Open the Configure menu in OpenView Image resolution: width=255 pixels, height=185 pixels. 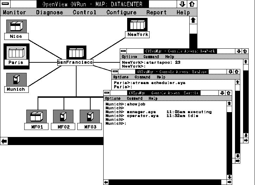coord(122,12)
